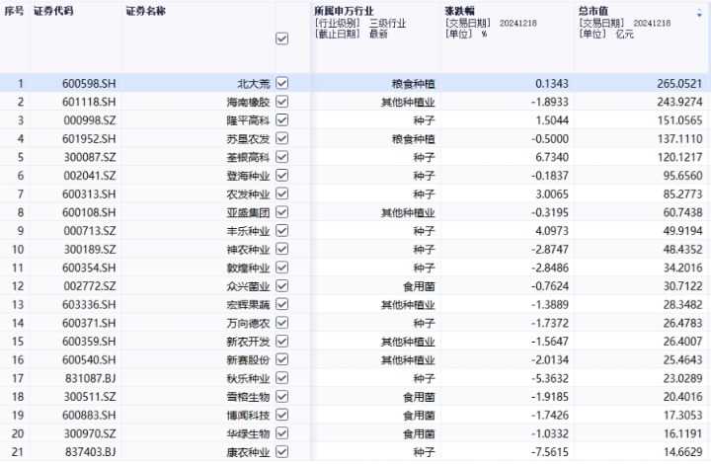
Task: Open the 海南橡胶 security name
Action: 246,102
